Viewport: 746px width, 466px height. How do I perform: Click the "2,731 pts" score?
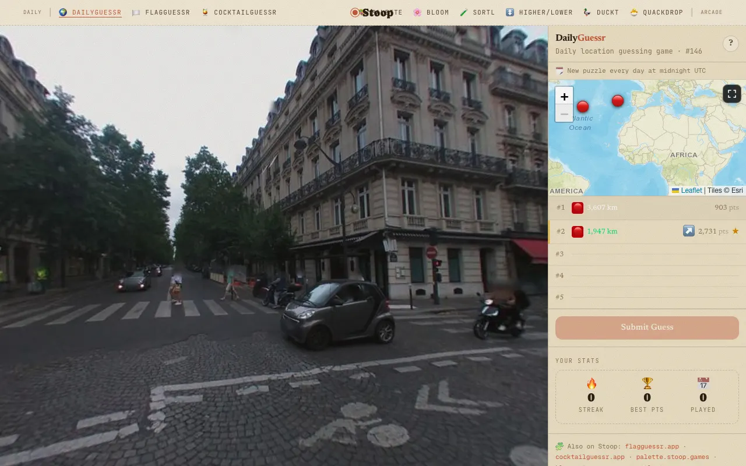pos(713,231)
